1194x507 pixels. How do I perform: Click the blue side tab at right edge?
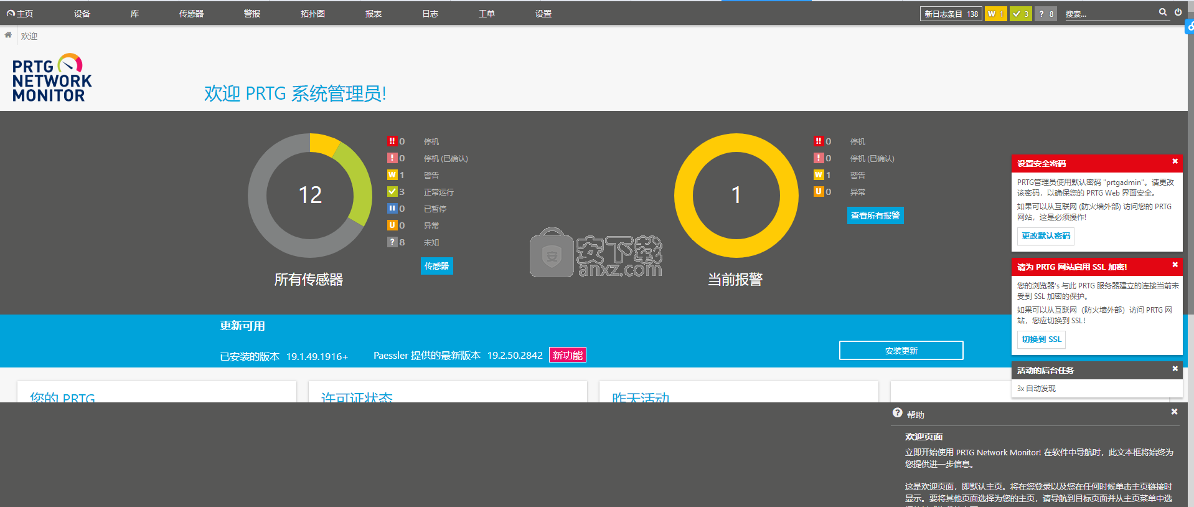[x=1190, y=26]
